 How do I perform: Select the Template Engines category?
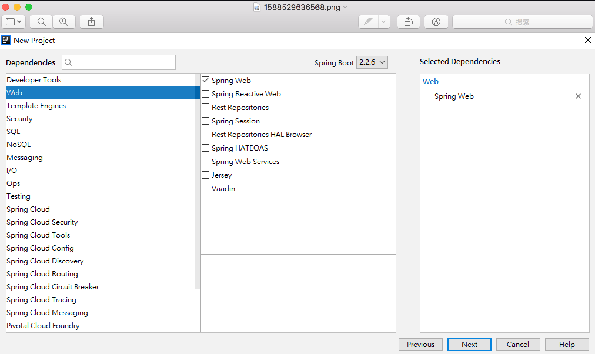click(36, 106)
